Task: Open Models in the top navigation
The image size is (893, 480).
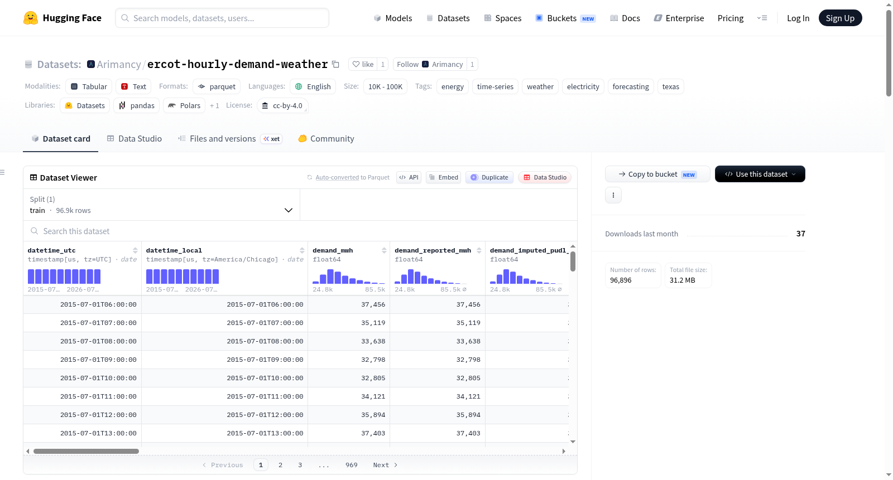Action: tap(392, 18)
